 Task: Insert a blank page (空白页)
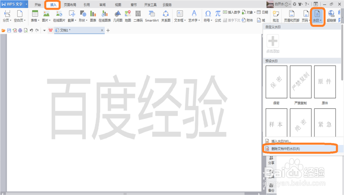coord(20,16)
